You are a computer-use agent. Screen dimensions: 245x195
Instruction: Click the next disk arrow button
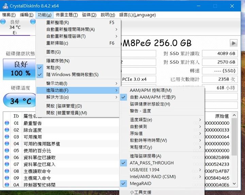point(233,43)
